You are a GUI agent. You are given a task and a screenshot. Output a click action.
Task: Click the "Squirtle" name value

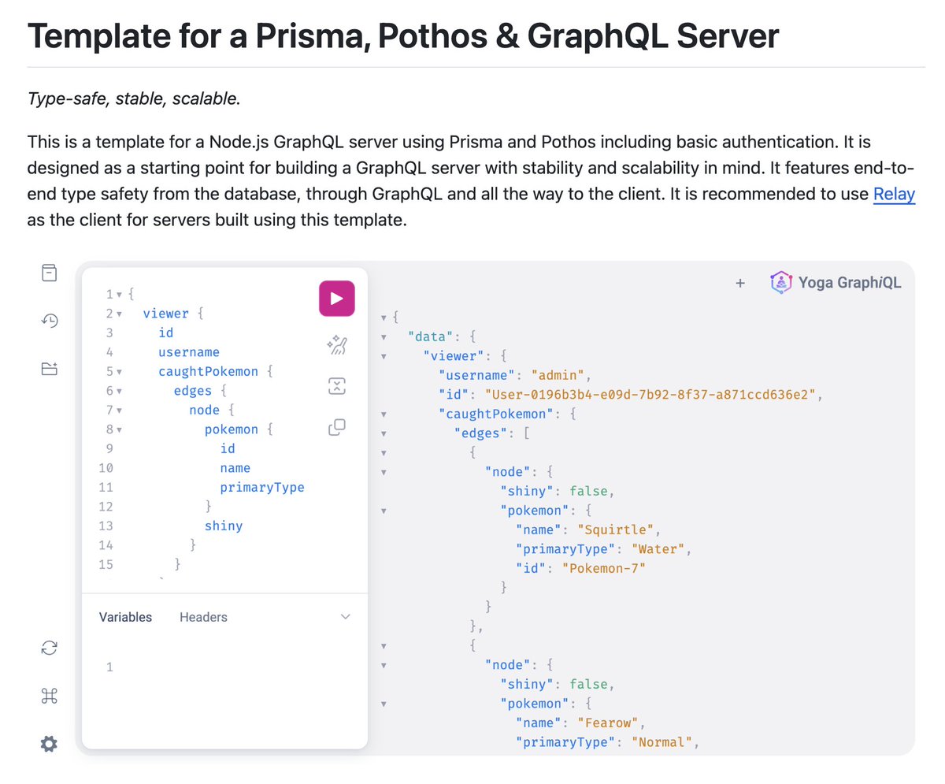(x=616, y=529)
